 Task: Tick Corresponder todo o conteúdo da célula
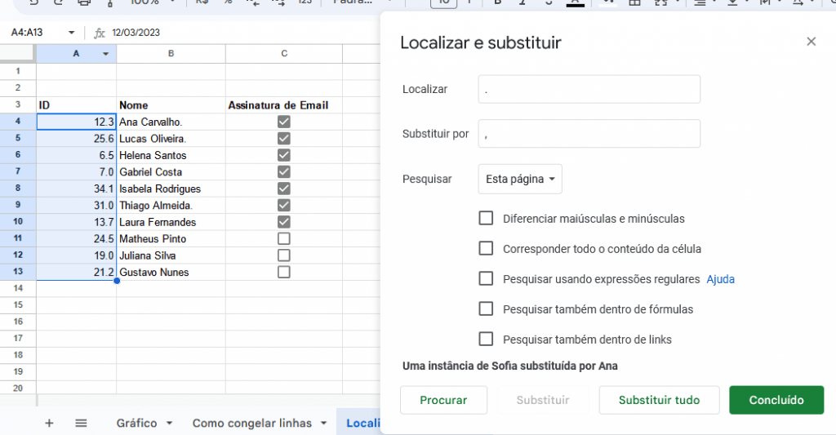pos(486,249)
